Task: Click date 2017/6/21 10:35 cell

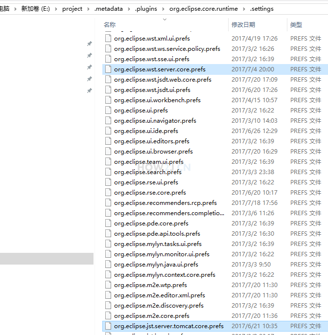Action: point(255,326)
